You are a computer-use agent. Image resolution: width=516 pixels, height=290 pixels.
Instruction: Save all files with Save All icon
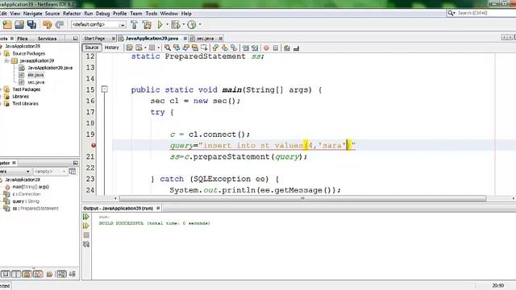click(31, 25)
